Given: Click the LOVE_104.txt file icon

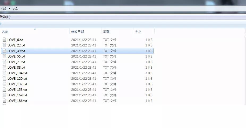Looking at the screenshot, I should coord(5,73).
